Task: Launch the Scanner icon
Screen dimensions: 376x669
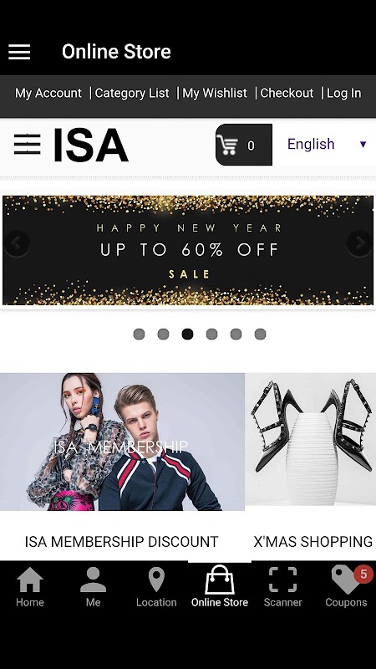Action: pyautogui.click(x=282, y=580)
